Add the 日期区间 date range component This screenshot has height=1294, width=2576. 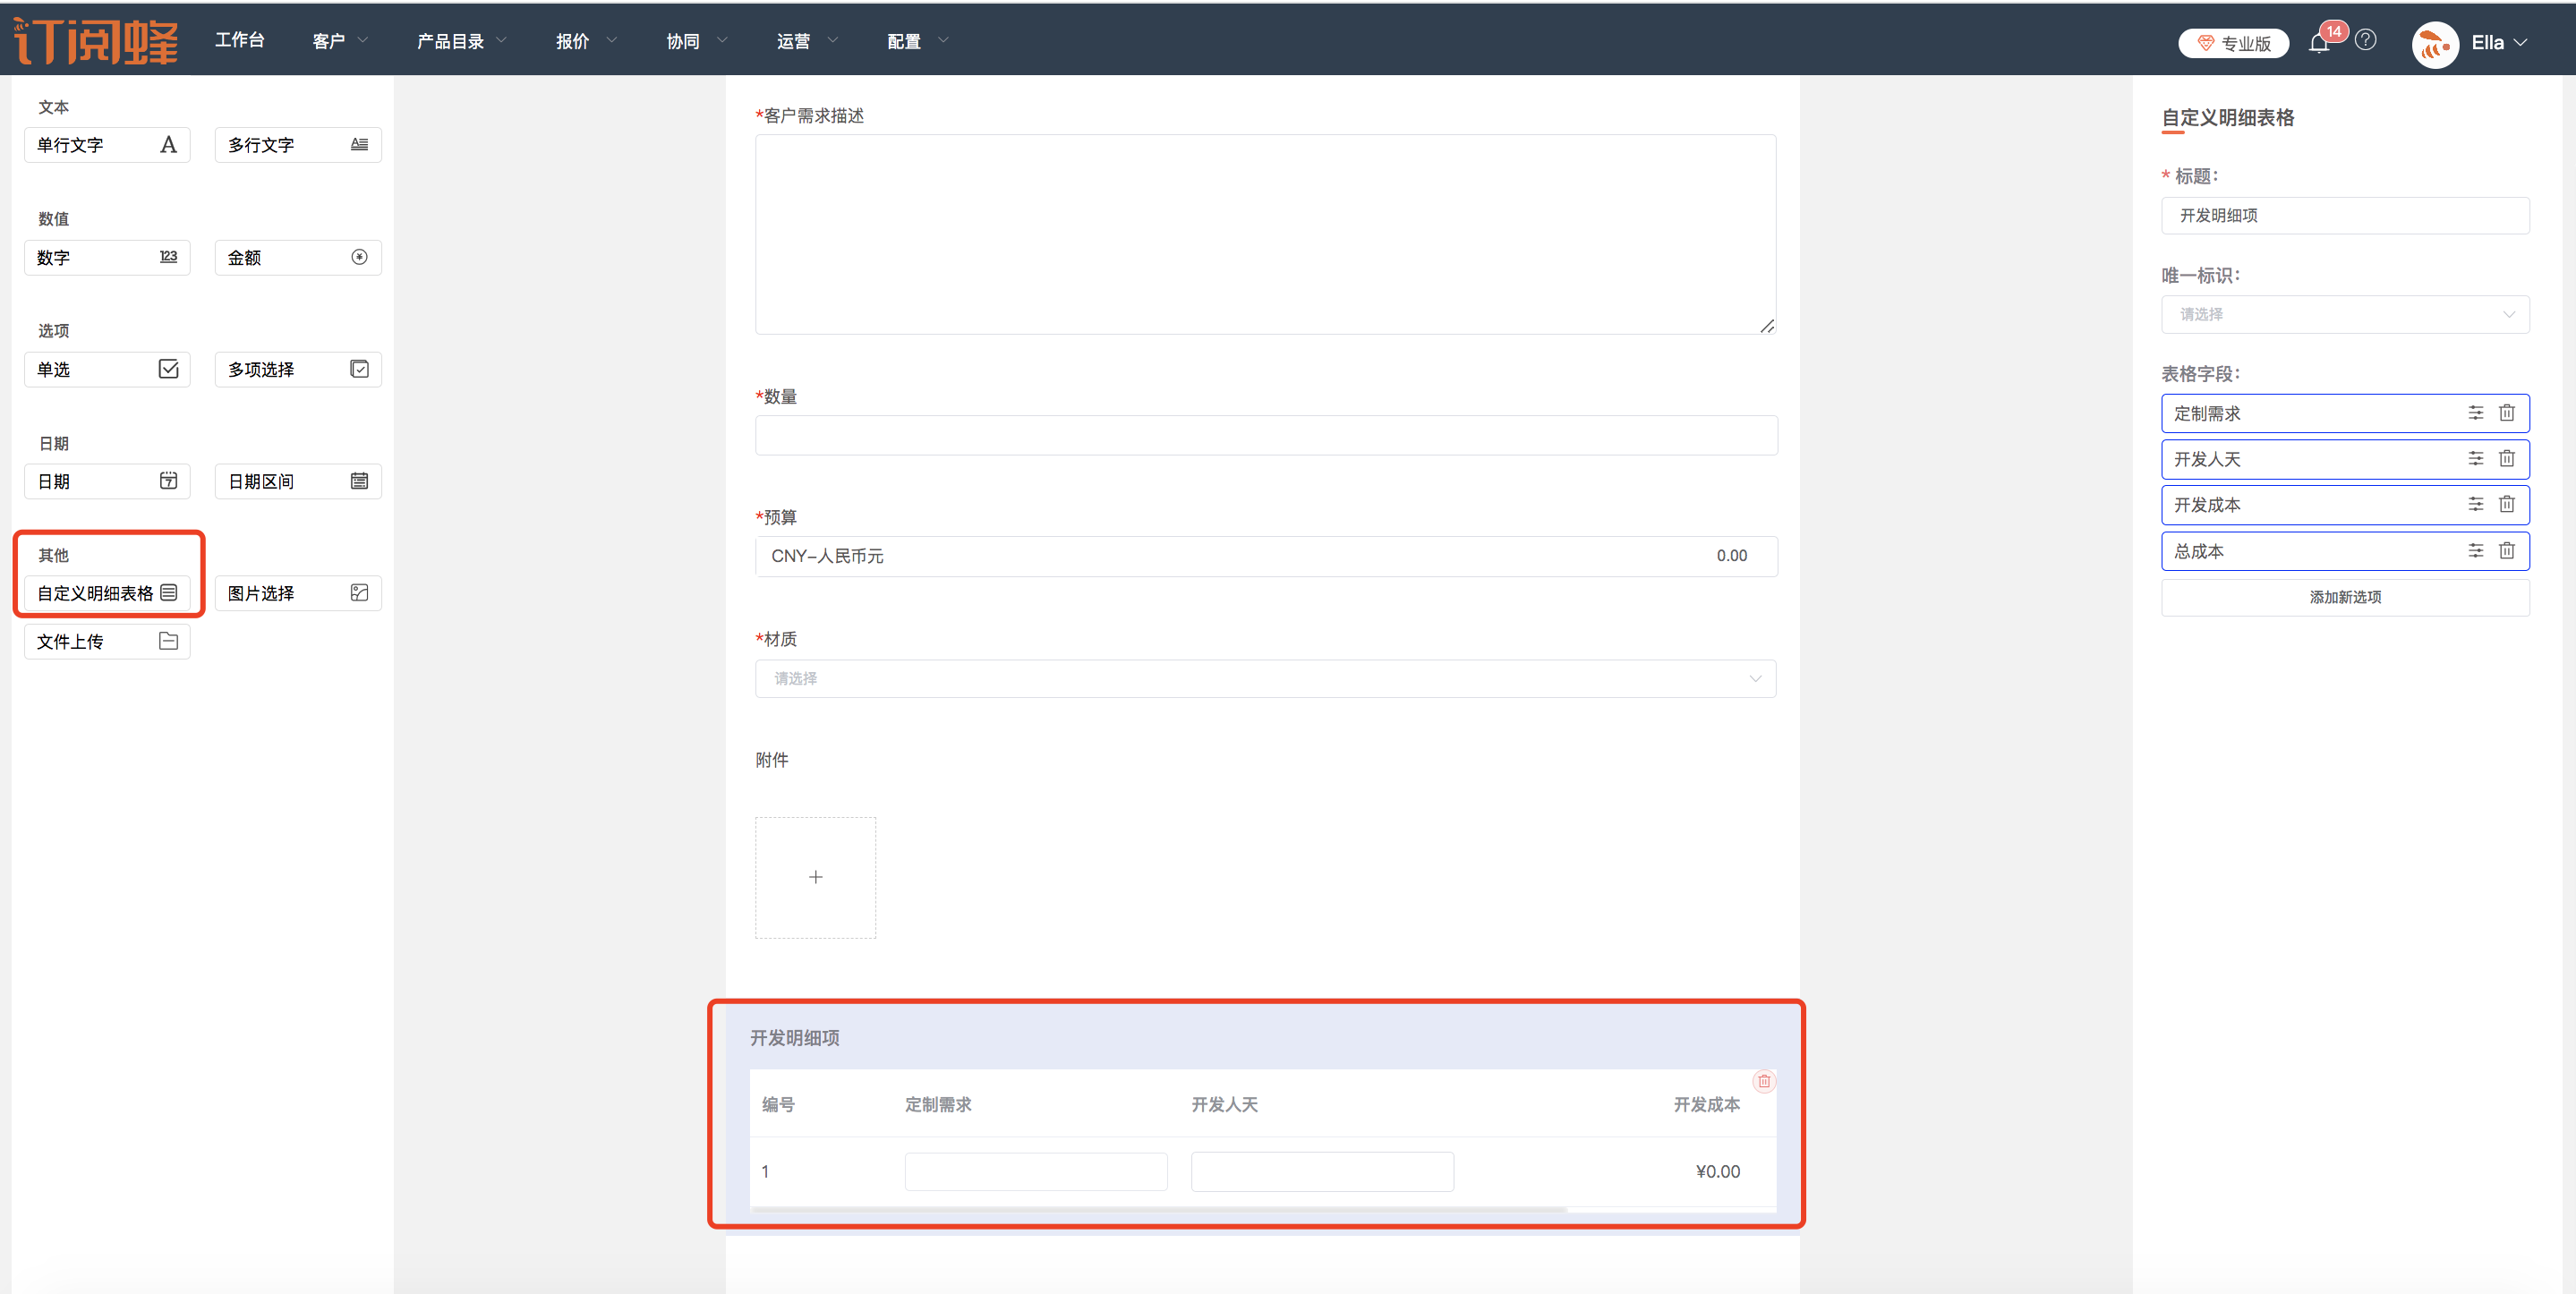pyautogui.click(x=298, y=482)
